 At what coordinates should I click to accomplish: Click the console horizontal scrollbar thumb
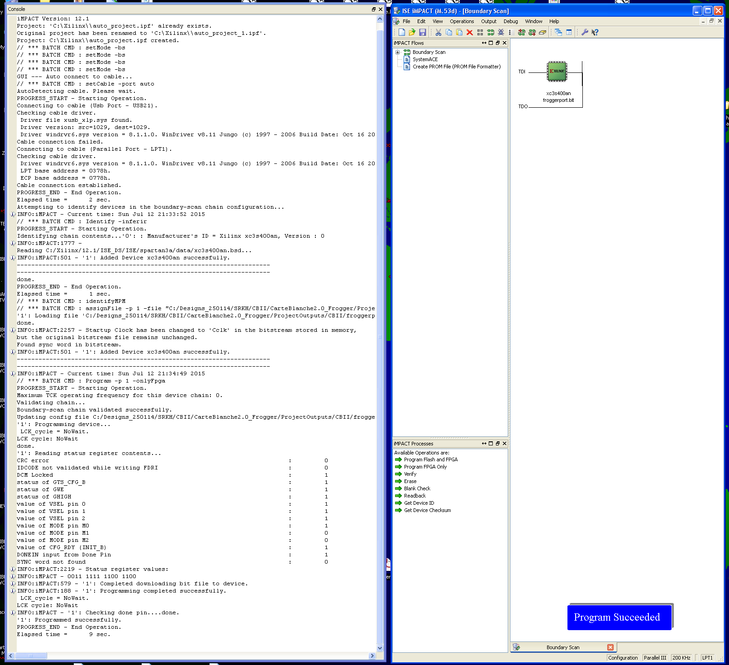click(x=31, y=655)
